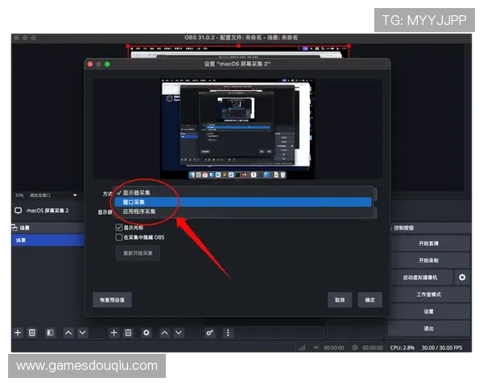Move the scene down with arrow icon
The image size is (483, 386).
tap(82, 332)
